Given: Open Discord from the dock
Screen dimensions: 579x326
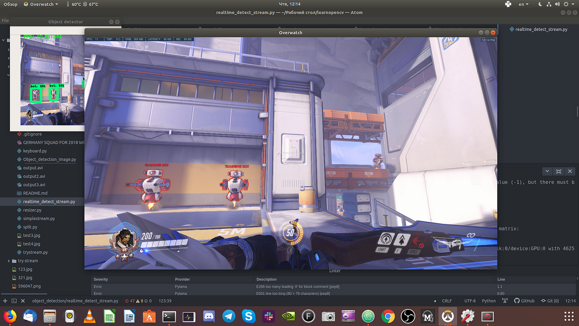Looking at the screenshot, I should [x=209, y=316].
